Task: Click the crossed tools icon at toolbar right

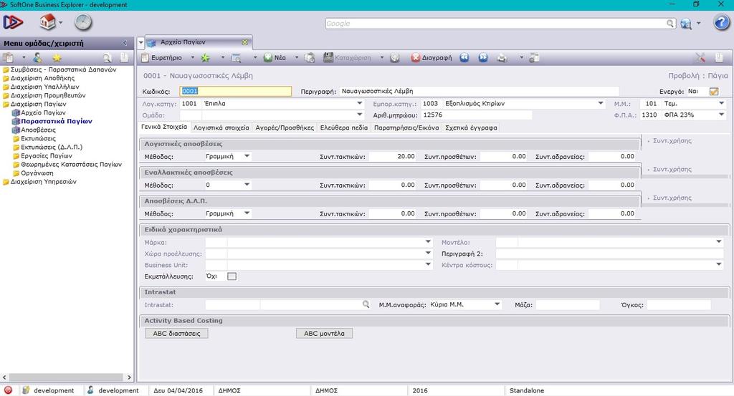Action: [700, 57]
